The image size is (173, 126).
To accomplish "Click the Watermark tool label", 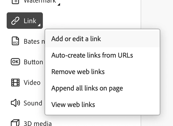I will 40,2.
